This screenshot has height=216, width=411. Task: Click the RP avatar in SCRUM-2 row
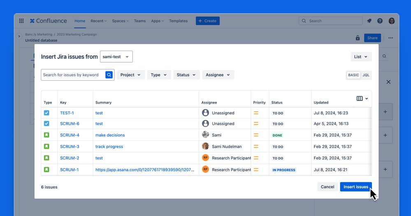(206, 158)
